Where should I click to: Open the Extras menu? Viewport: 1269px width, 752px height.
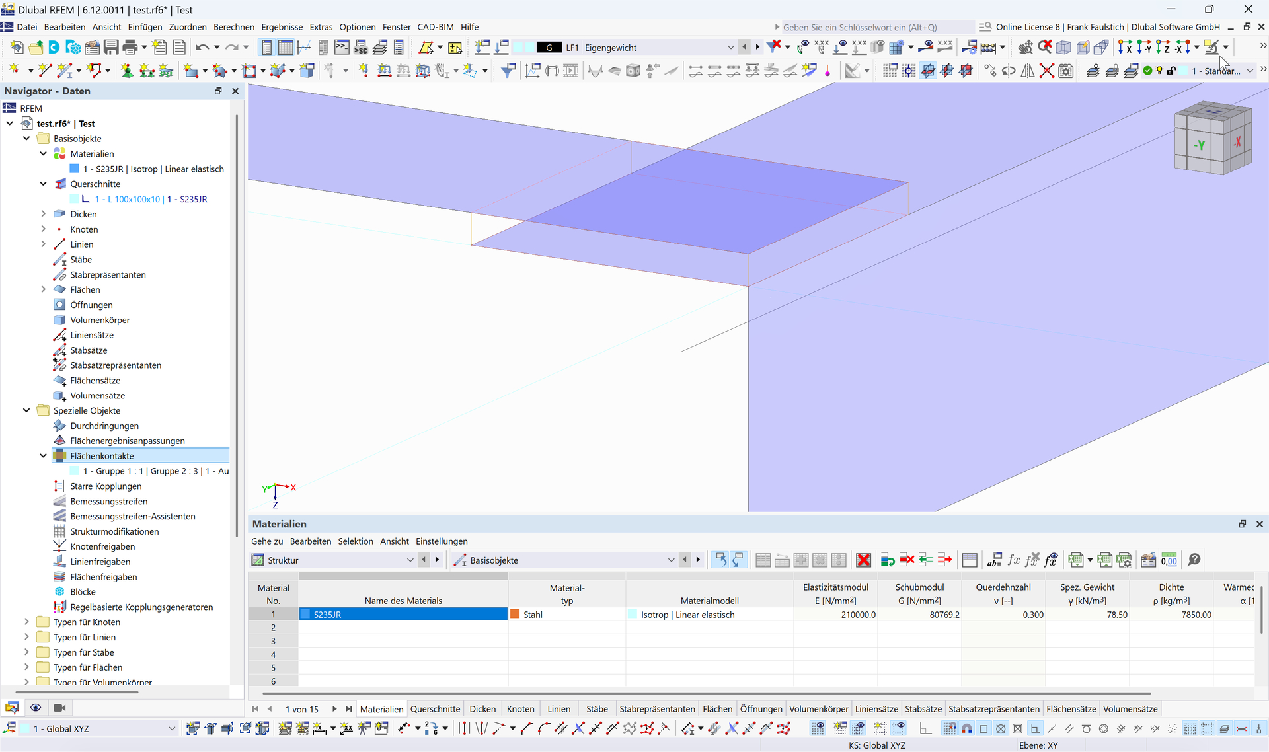321,27
